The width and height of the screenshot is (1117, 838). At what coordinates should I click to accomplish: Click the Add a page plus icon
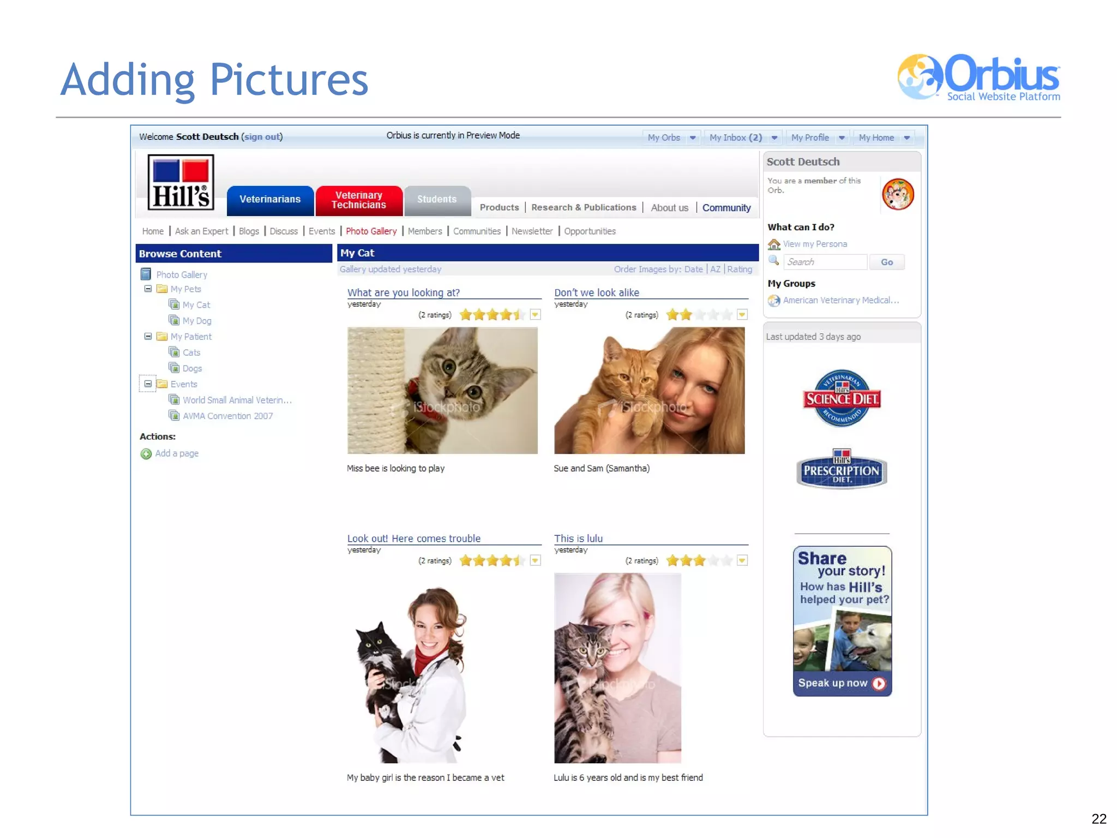[x=146, y=454]
